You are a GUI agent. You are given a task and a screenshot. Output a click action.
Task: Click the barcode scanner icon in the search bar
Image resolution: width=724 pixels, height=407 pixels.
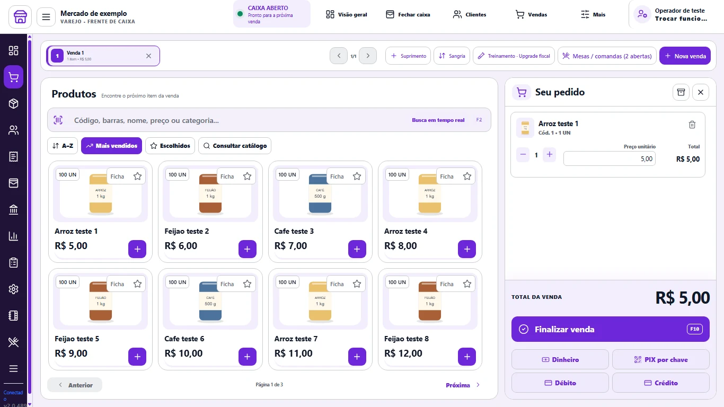click(58, 120)
